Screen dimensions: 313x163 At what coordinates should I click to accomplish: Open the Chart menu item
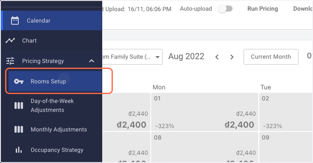[x=51, y=41]
